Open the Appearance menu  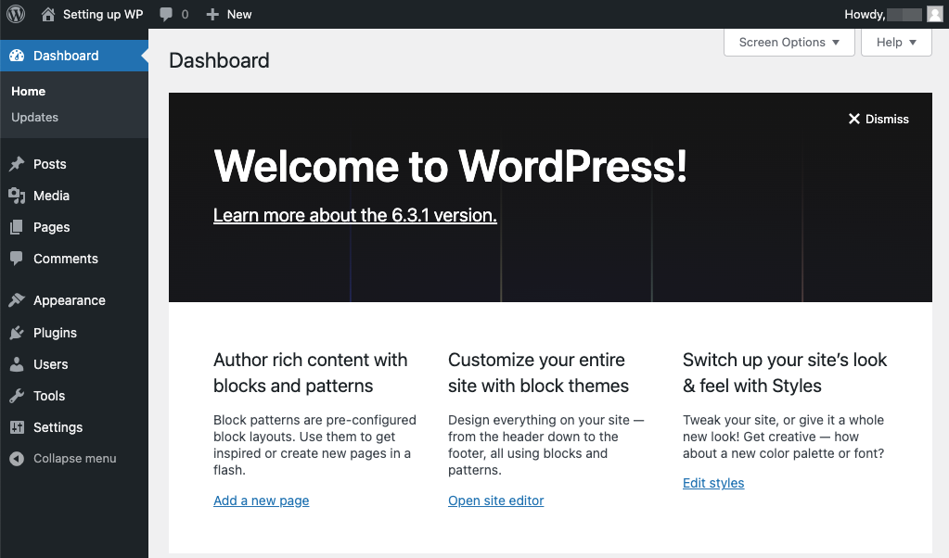point(74,300)
